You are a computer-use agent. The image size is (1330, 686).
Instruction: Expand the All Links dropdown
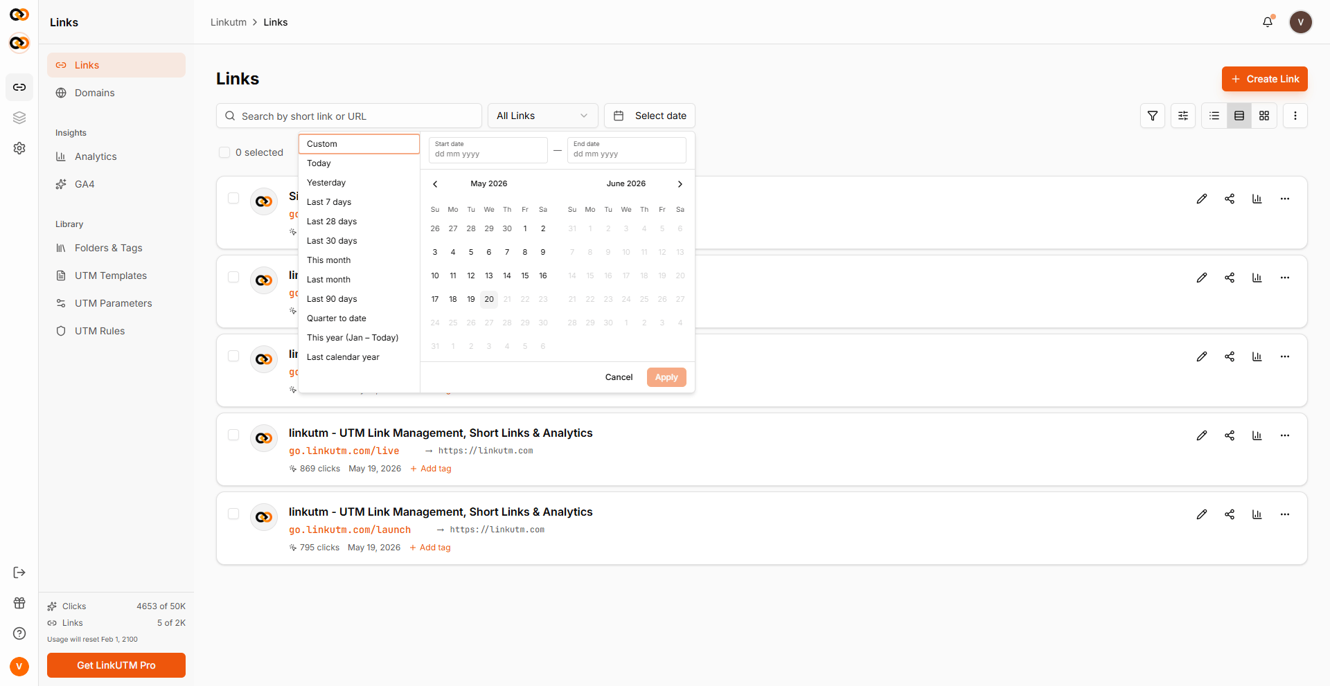543,116
